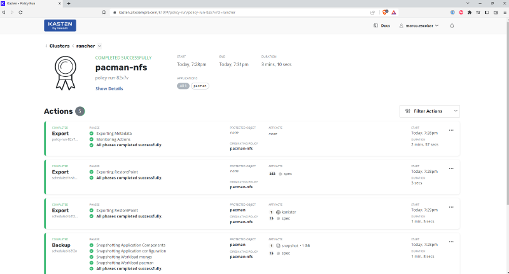Click the policy run ribbon badge
Image resolution: width=509 pixels, height=274 pixels.
[66, 73]
